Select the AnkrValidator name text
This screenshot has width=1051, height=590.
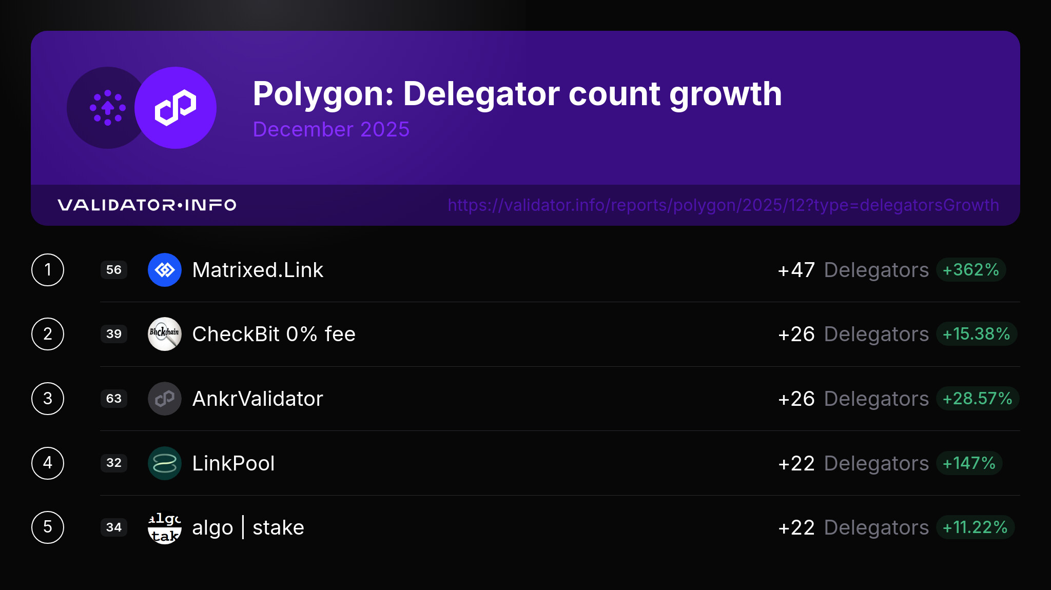click(x=258, y=399)
